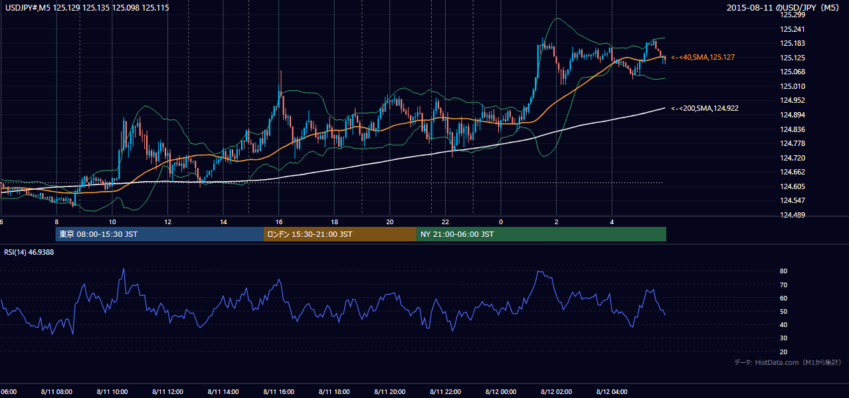
Task: Click hour label 8 under price chart
Action: click(x=56, y=222)
